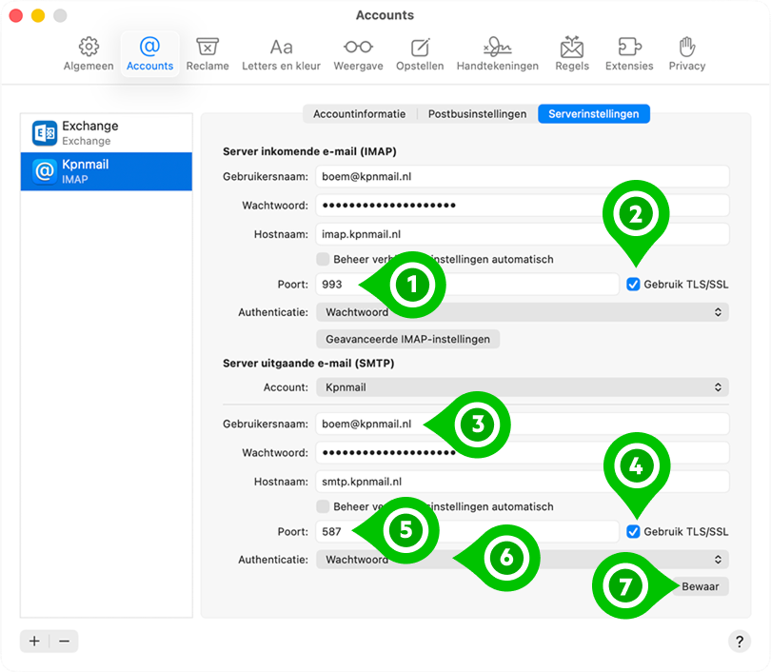Select the Exchange account in the sidebar

pyautogui.click(x=106, y=130)
